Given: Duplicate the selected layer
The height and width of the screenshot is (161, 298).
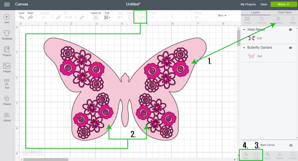Looking at the screenshot, I should 278,20.
